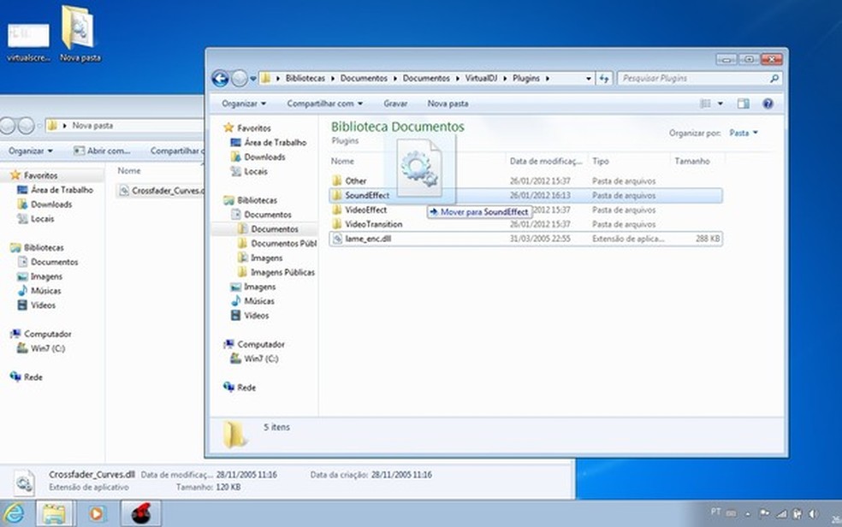This screenshot has width=842, height=527.
Task: Open Locais in the Plugins window sidebar
Action: click(256, 171)
